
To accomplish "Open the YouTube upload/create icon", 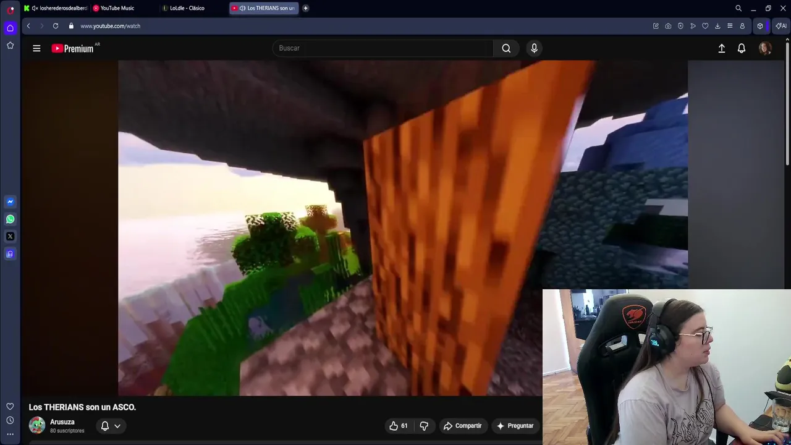I will point(721,48).
